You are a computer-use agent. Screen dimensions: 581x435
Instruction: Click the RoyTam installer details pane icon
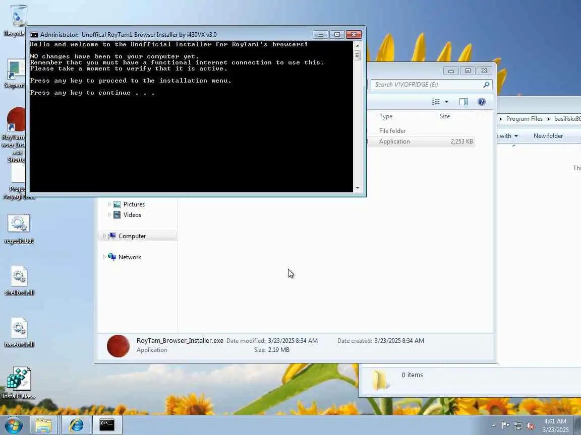point(118,346)
